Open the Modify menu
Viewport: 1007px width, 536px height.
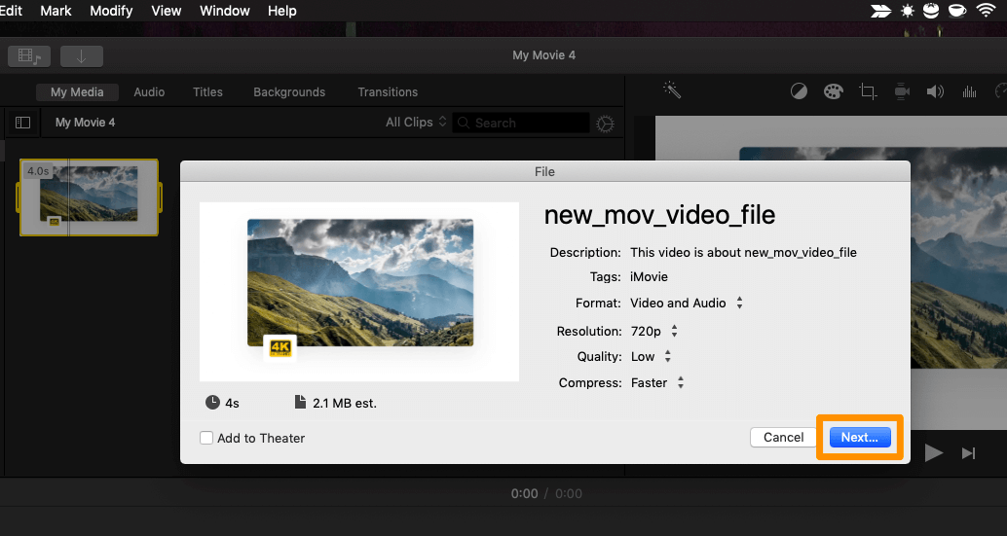(111, 11)
